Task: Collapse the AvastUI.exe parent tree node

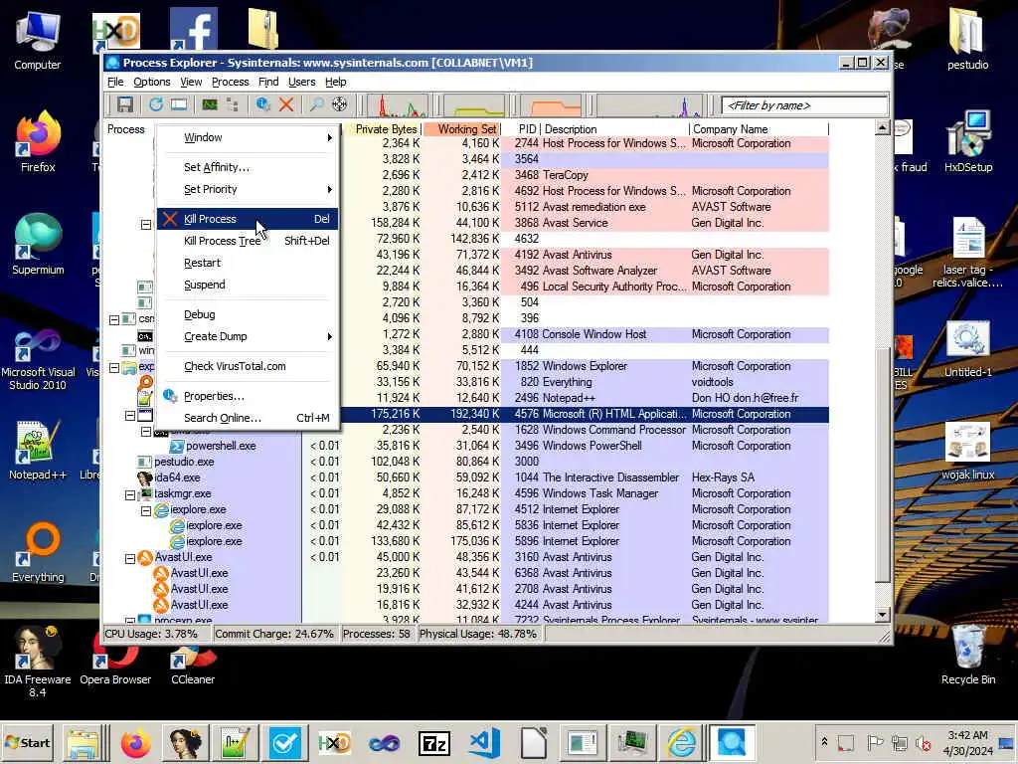Action: [x=130, y=558]
